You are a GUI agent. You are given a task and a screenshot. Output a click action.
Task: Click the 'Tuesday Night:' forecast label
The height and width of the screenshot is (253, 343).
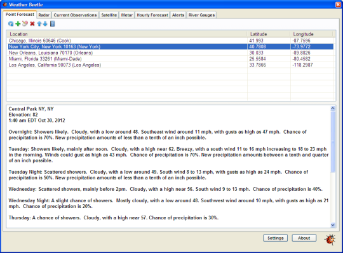click(x=25, y=172)
